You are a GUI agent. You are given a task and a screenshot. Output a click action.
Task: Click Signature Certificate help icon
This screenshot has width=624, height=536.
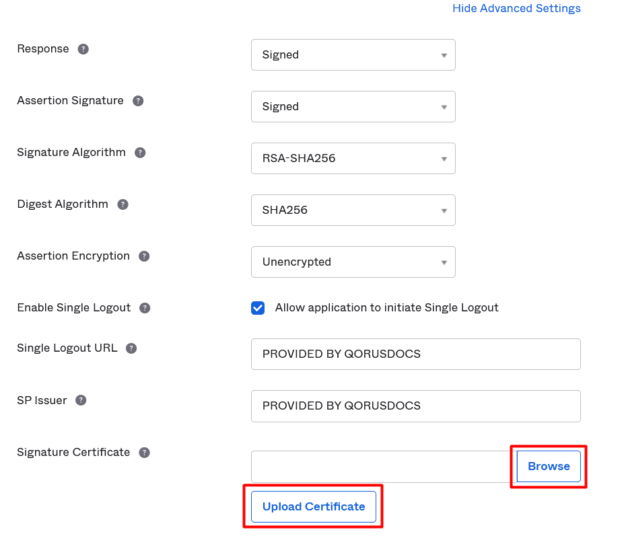pos(144,453)
